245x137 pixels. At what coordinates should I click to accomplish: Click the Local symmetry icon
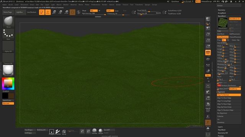pyautogui.click(x=208, y=65)
